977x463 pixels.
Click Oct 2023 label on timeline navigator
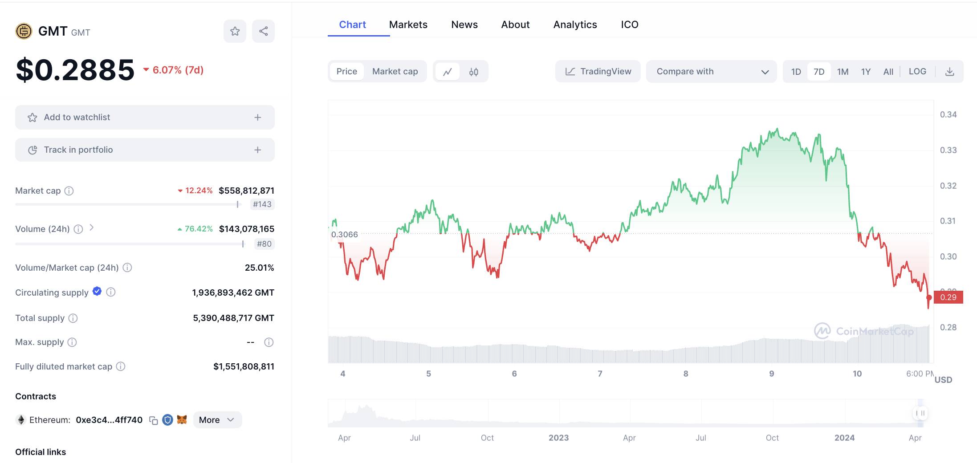[x=772, y=438]
